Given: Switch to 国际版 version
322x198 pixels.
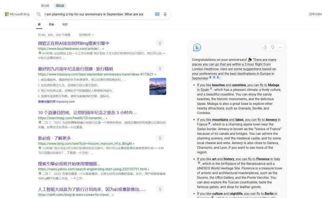Looking at the screenshot, I should (x=60, y=6).
